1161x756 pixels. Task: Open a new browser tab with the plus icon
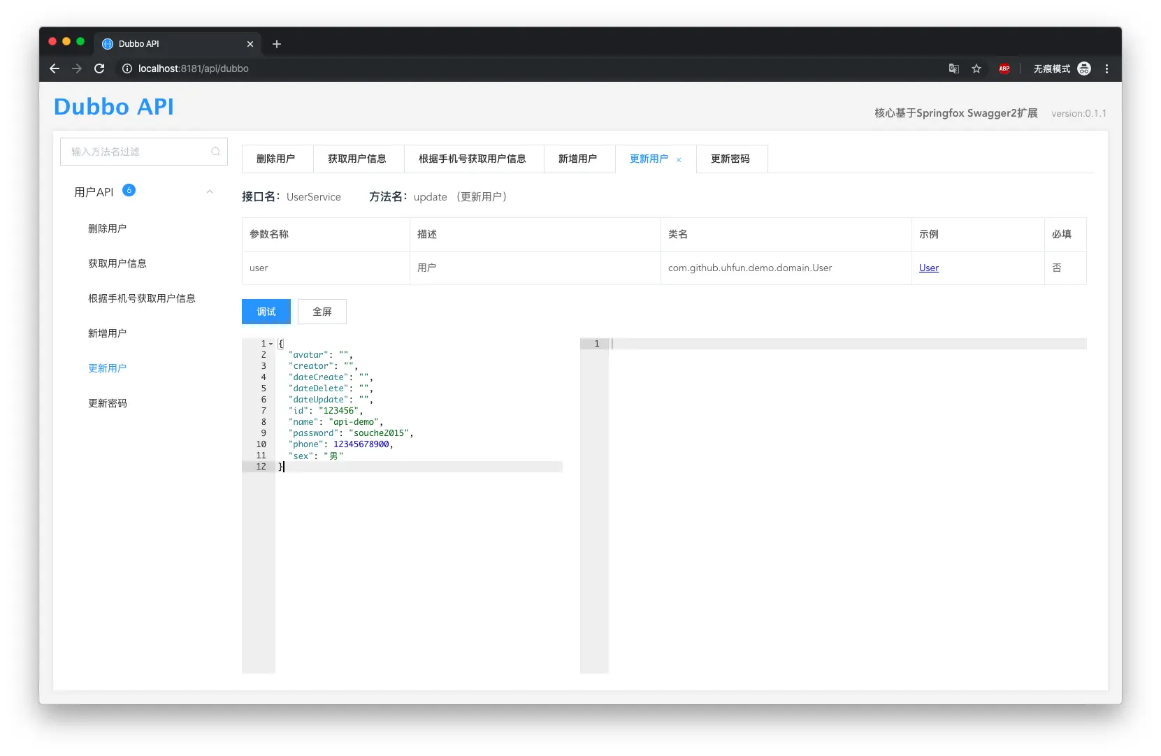tap(276, 44)
